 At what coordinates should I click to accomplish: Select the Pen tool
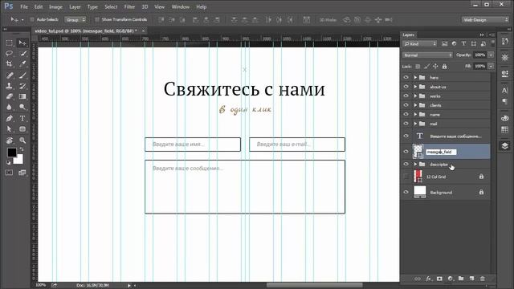tap(9, 119)
